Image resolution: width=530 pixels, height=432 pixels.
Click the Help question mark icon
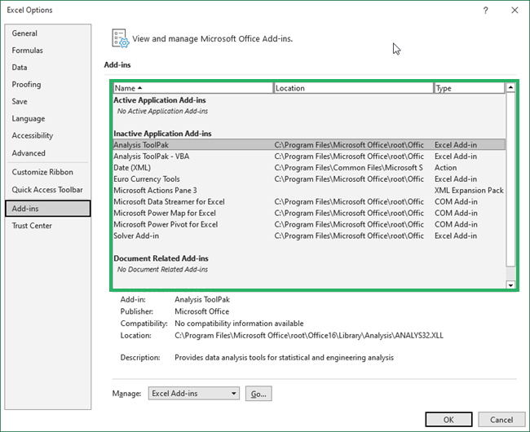point(485,10)
